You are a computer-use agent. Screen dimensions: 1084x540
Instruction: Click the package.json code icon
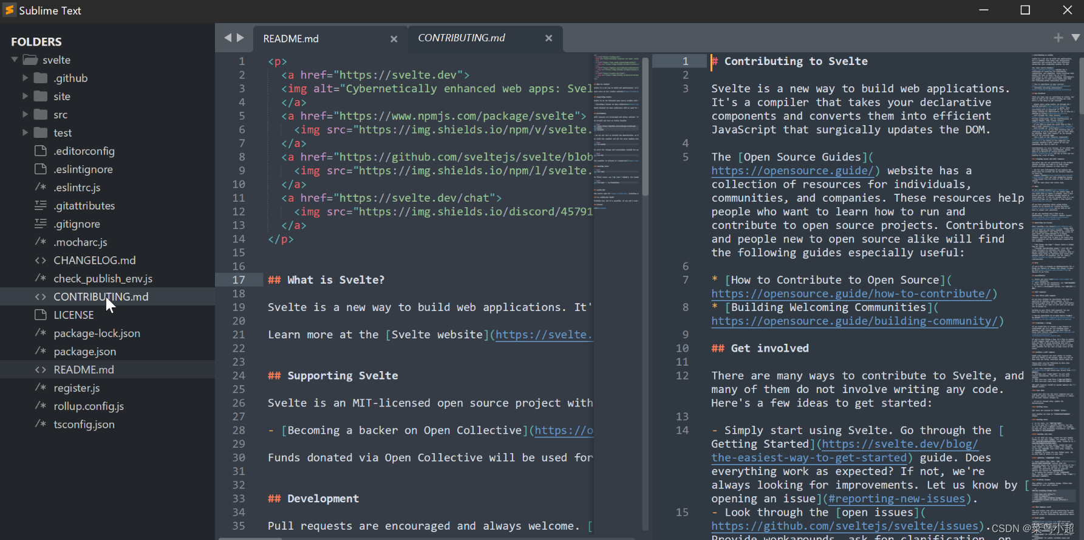tap(41, 351)
